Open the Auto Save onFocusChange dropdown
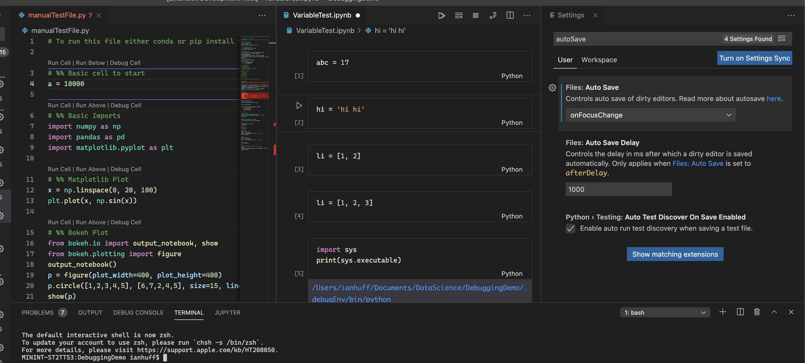Image resolution: width=805 pixels, height=363 pixels. click(x=650, y=115)
